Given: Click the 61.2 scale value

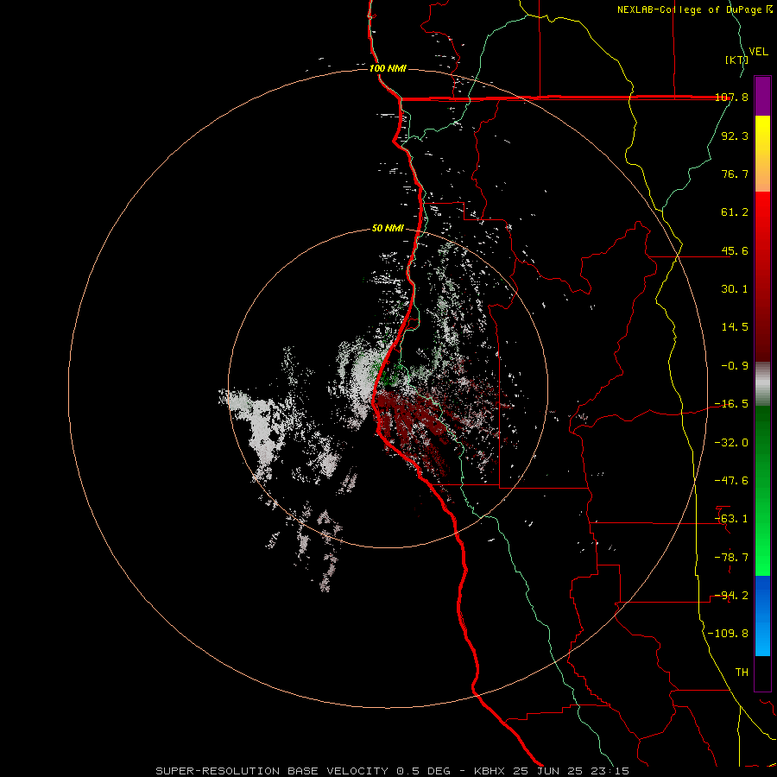Looking at the screenshot, I should [735, 212].
